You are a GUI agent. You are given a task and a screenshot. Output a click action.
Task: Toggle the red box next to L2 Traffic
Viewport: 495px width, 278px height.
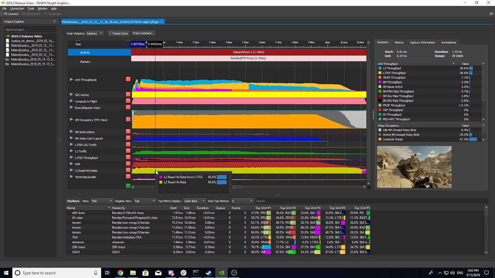[x=128, y=151]
